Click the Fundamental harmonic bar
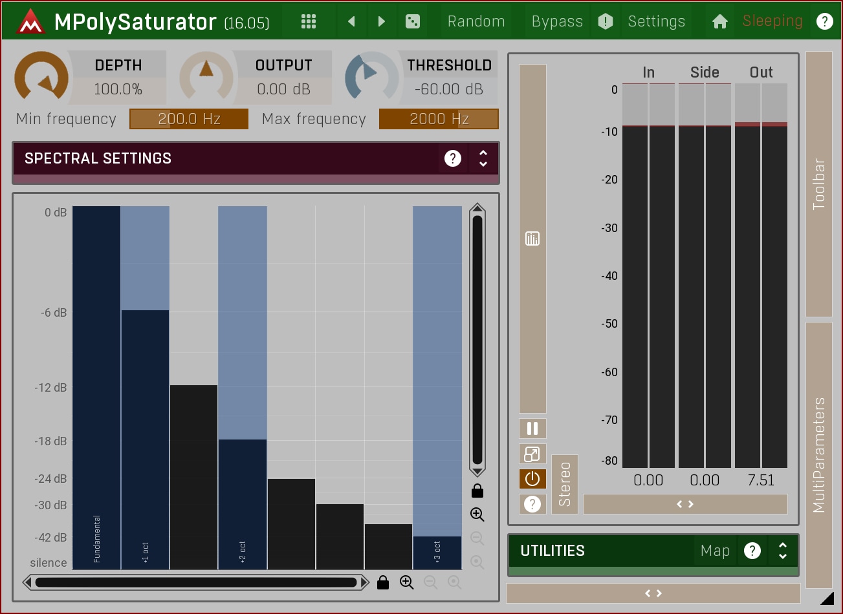The height and width of the screenshot is (614, 843). click(96, 388)
